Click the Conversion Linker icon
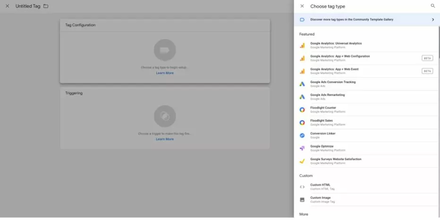This screenshot has height=220, width=440. 302,136
